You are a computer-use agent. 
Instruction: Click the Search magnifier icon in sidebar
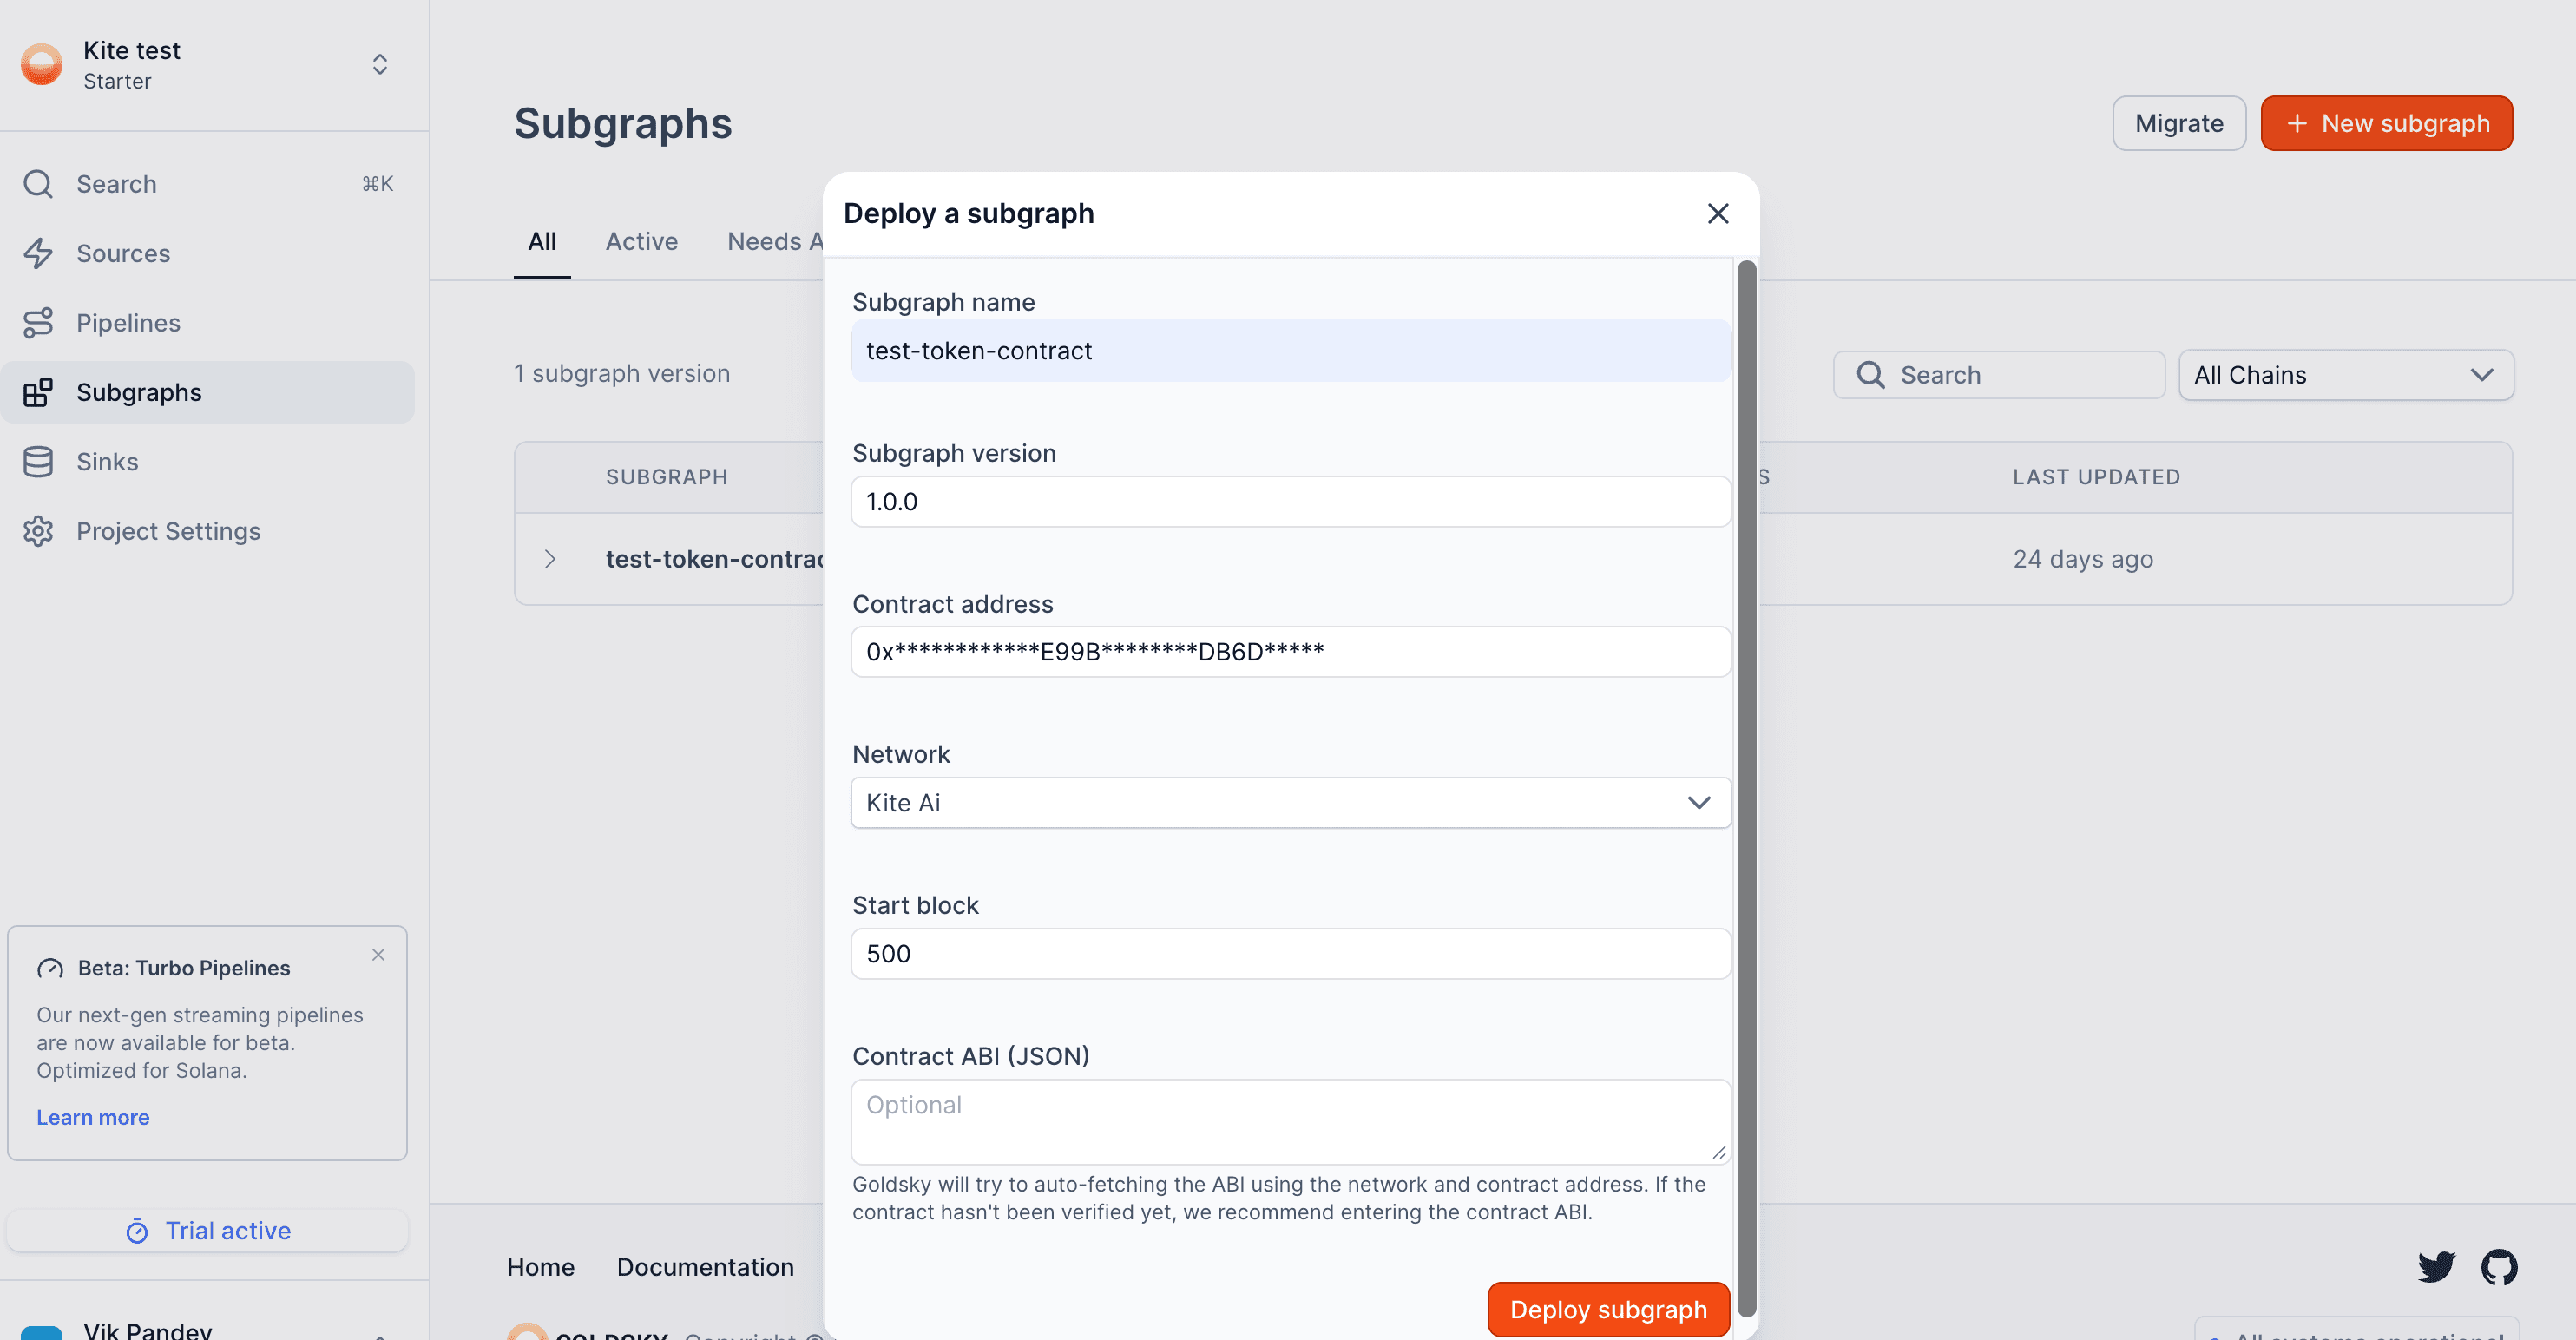click(x=38, y=184)
